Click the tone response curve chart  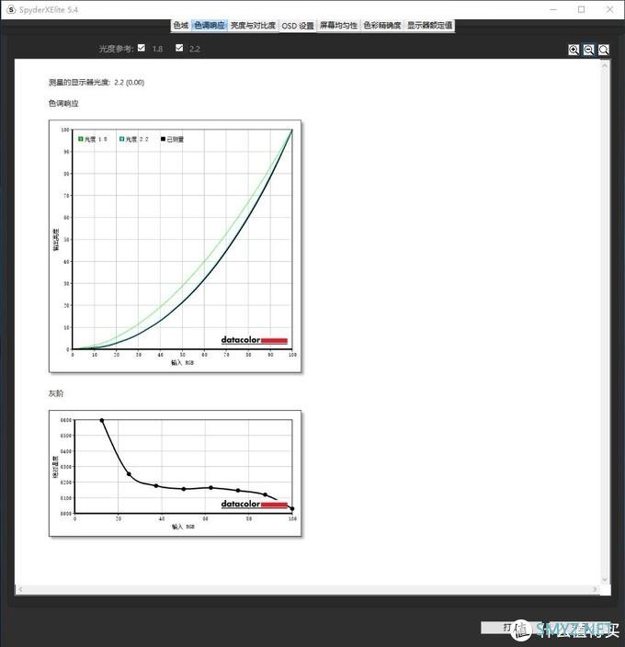click(175, 246)
